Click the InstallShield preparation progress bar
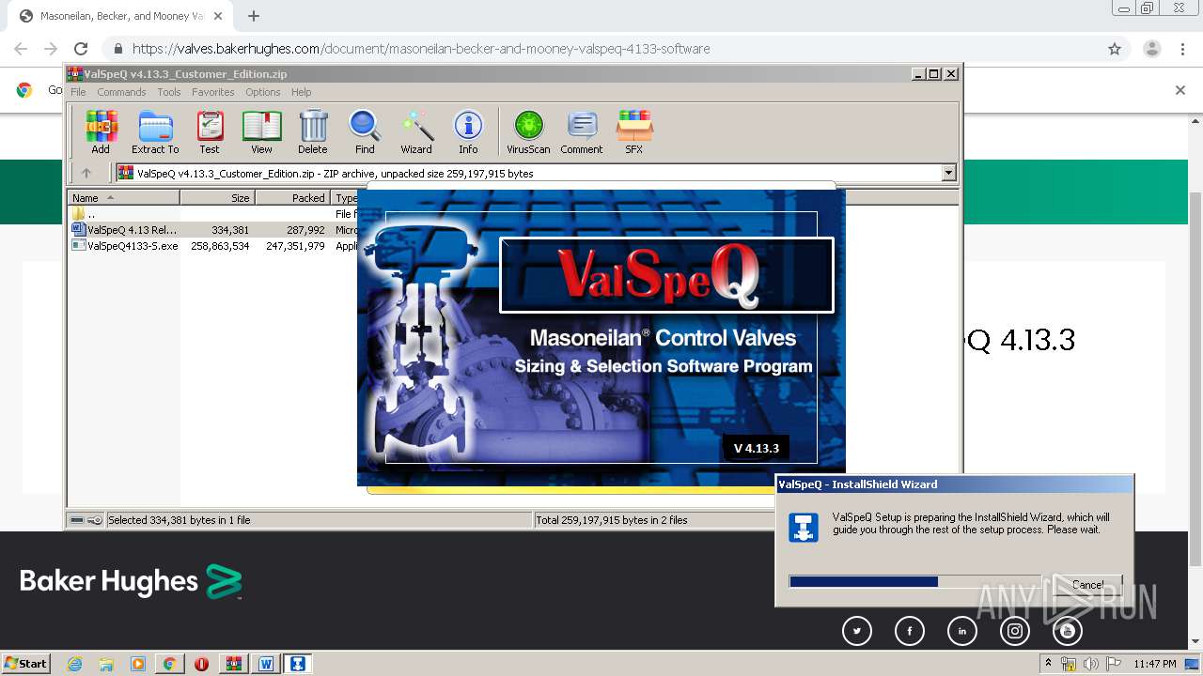1203x676 pixels. coord(914,582)
